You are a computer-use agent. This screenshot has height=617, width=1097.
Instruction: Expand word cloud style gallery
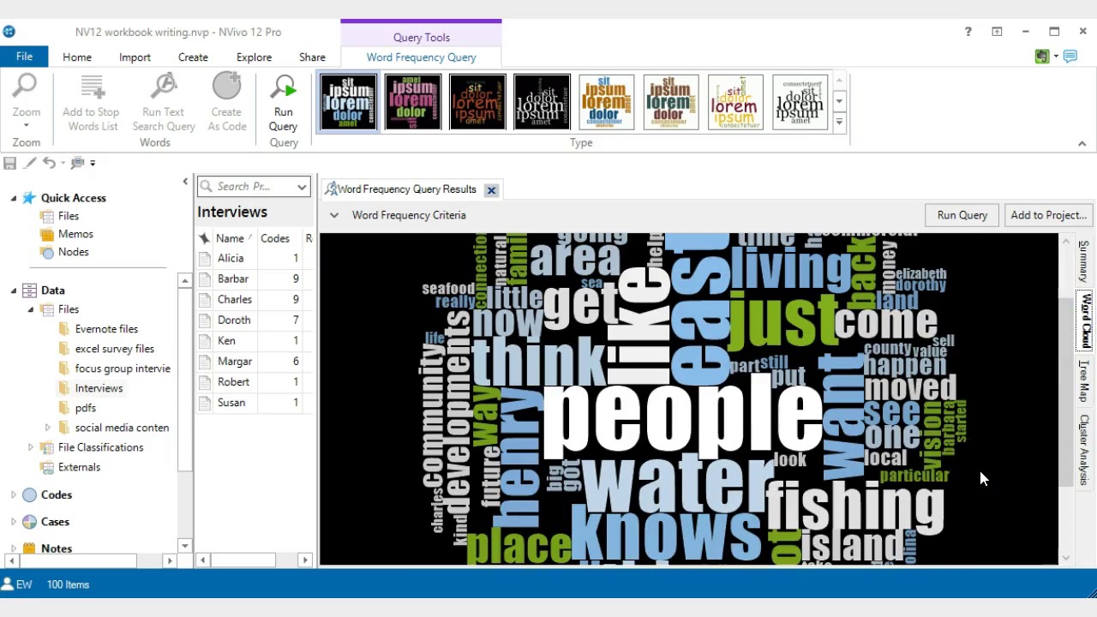839,123
